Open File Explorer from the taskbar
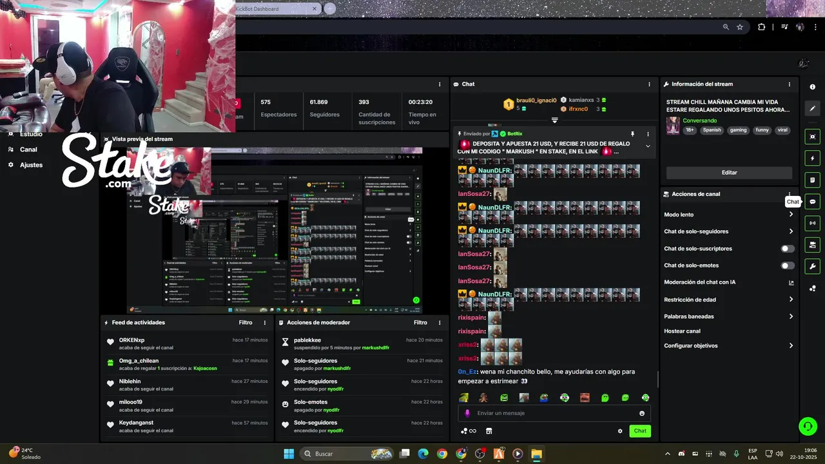The width and height of the screenshot is (825, 464). click(536, 454)
